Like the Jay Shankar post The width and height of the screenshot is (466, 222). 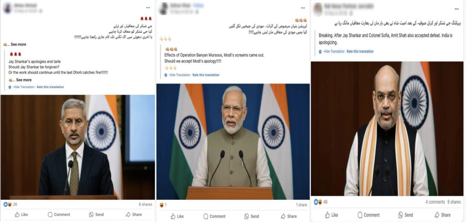(21, 214)
